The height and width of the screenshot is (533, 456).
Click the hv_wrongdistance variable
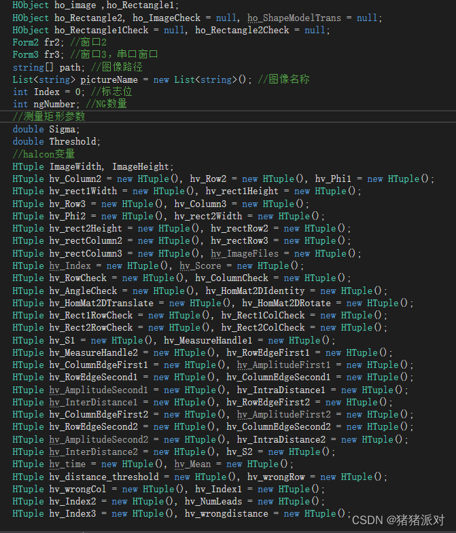click(226, 514)
